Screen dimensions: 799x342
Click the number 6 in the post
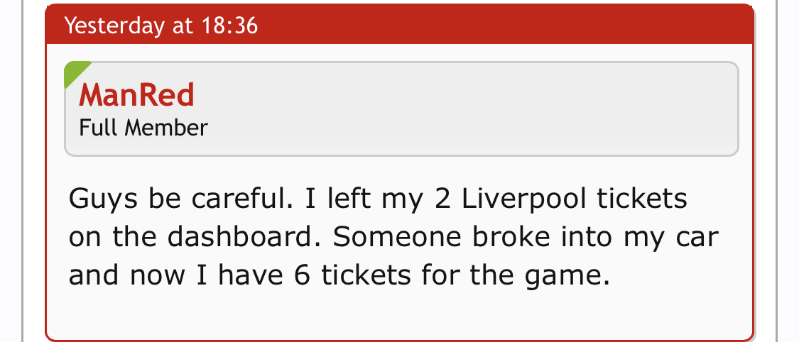tap(302, 275)
